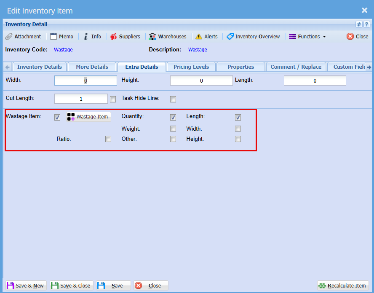Click the refresh icon in Inventory Detail header
374x293 pixels.
(x=359, y=24)
